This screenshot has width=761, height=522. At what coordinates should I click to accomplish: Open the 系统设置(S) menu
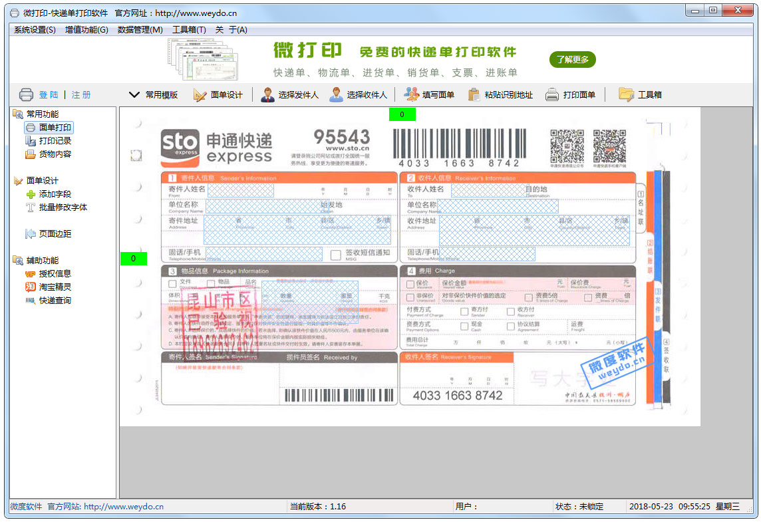[35, 30]
